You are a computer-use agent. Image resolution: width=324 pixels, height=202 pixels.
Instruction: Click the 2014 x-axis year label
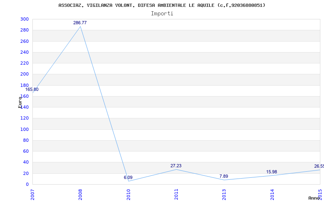(x=272, y=195)
